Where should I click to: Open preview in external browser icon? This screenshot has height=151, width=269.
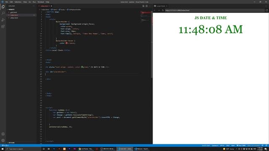(266, 10)
